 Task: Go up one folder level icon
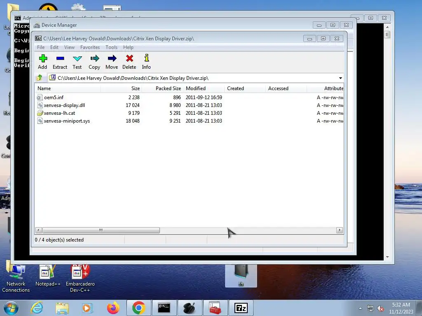tap(40, 78)
